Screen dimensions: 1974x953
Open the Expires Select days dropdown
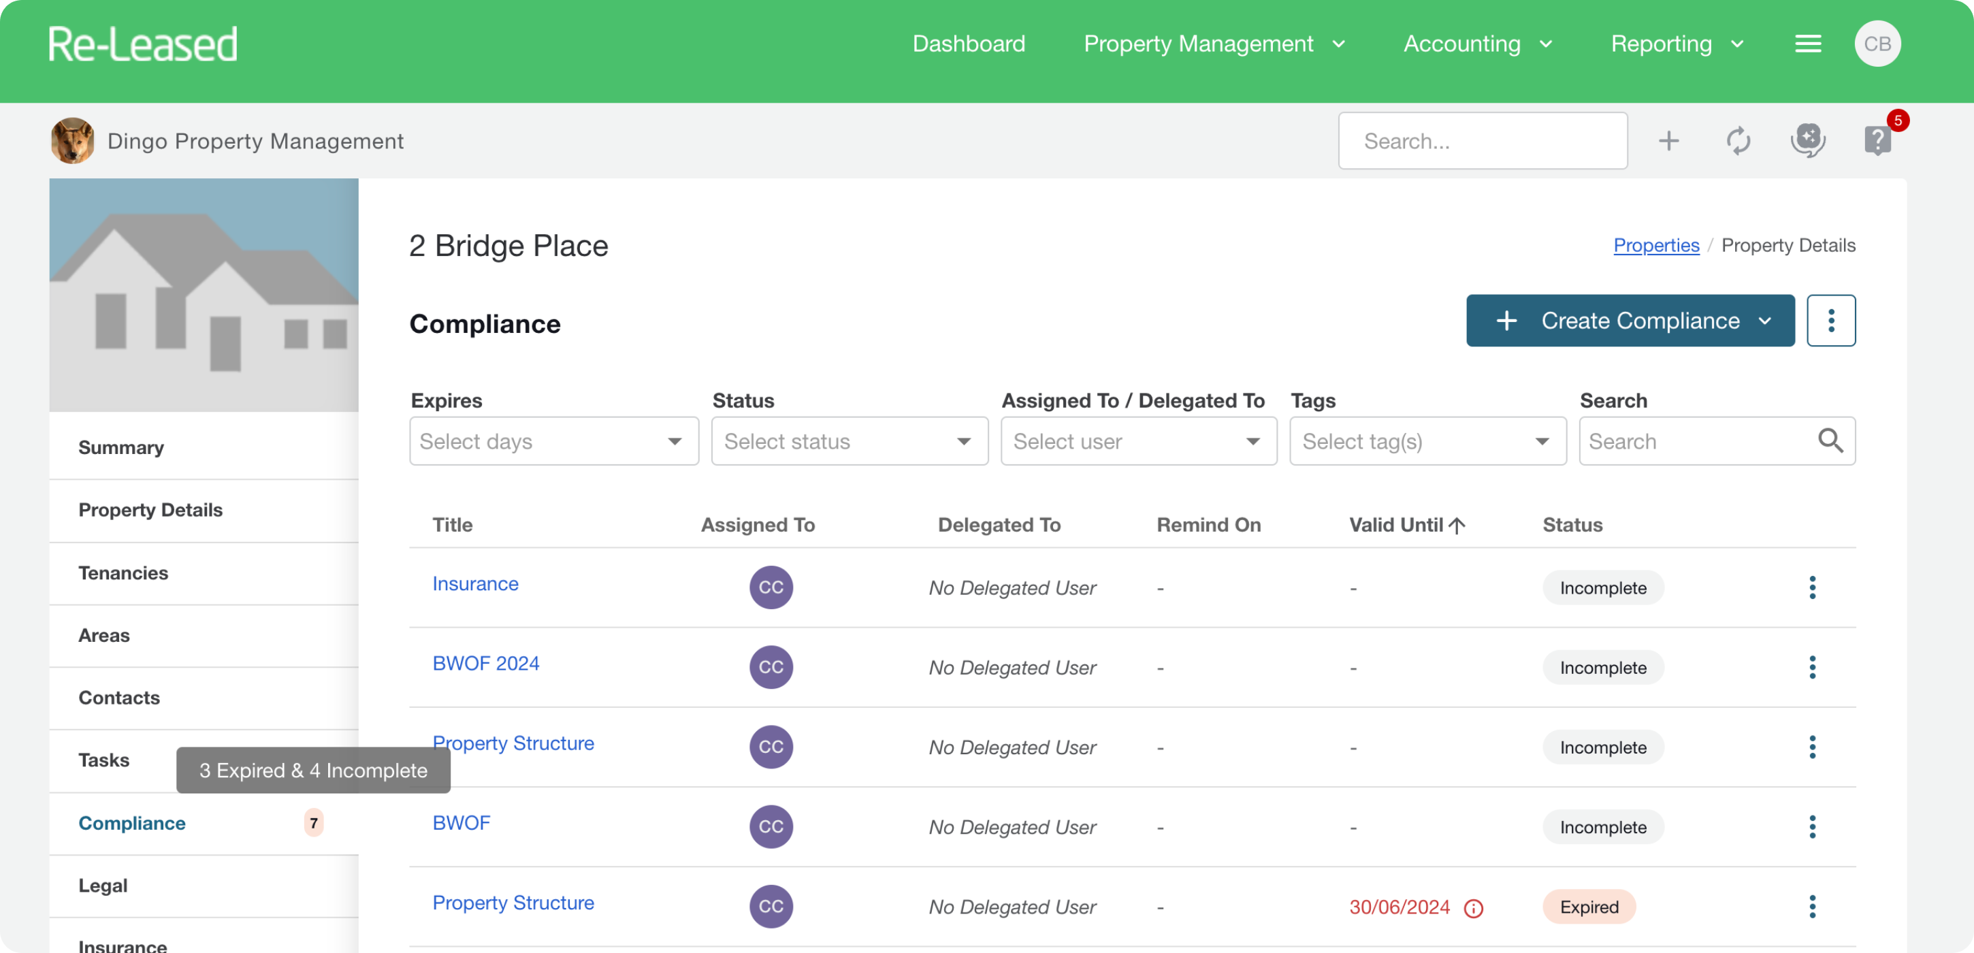(553, 440)
